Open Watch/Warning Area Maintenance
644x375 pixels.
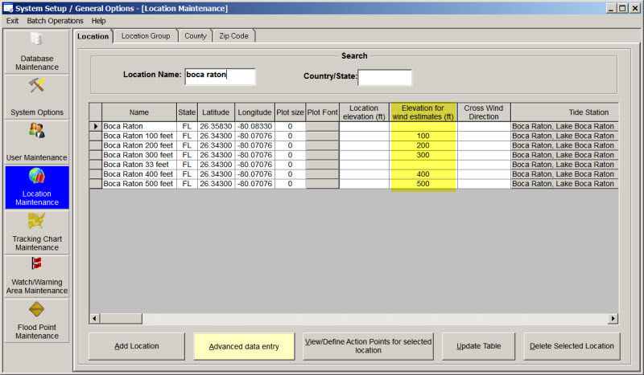tap(37, 276)
